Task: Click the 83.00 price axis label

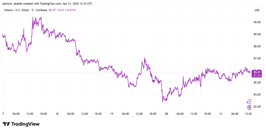Action: (257, 107)
